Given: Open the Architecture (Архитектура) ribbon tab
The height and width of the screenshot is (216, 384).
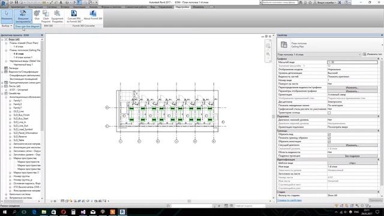Looking at the screenshot, I should 17,7.
